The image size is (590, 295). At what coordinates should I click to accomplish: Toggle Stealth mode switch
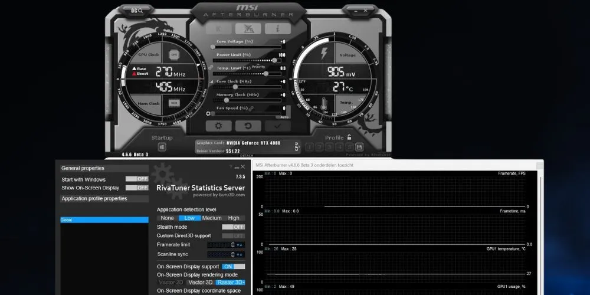pyautogui.click(x=233, y=227)
